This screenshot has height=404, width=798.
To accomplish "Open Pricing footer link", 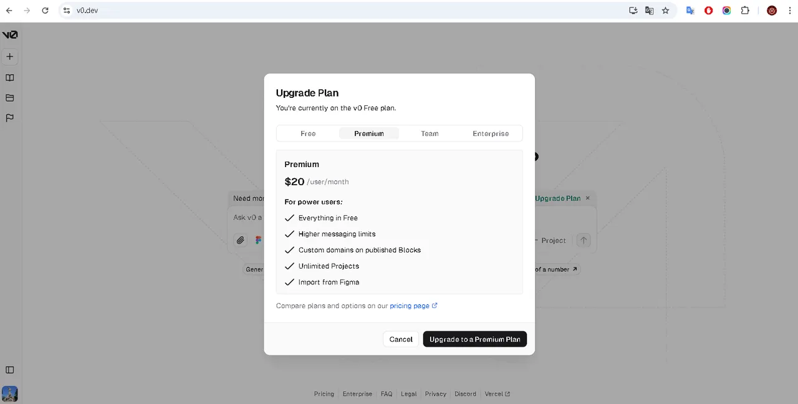I will tap(324, 394).
